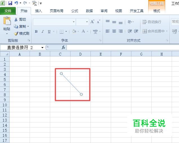Switch to the 公式 Formulas tab
Viewport: 179px width, 143px height.
pyautogui.click(x=75, y=11)
